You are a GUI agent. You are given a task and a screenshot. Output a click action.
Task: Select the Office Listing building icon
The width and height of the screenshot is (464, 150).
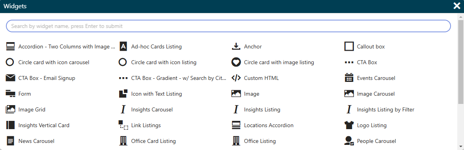(x=236, y=141)
